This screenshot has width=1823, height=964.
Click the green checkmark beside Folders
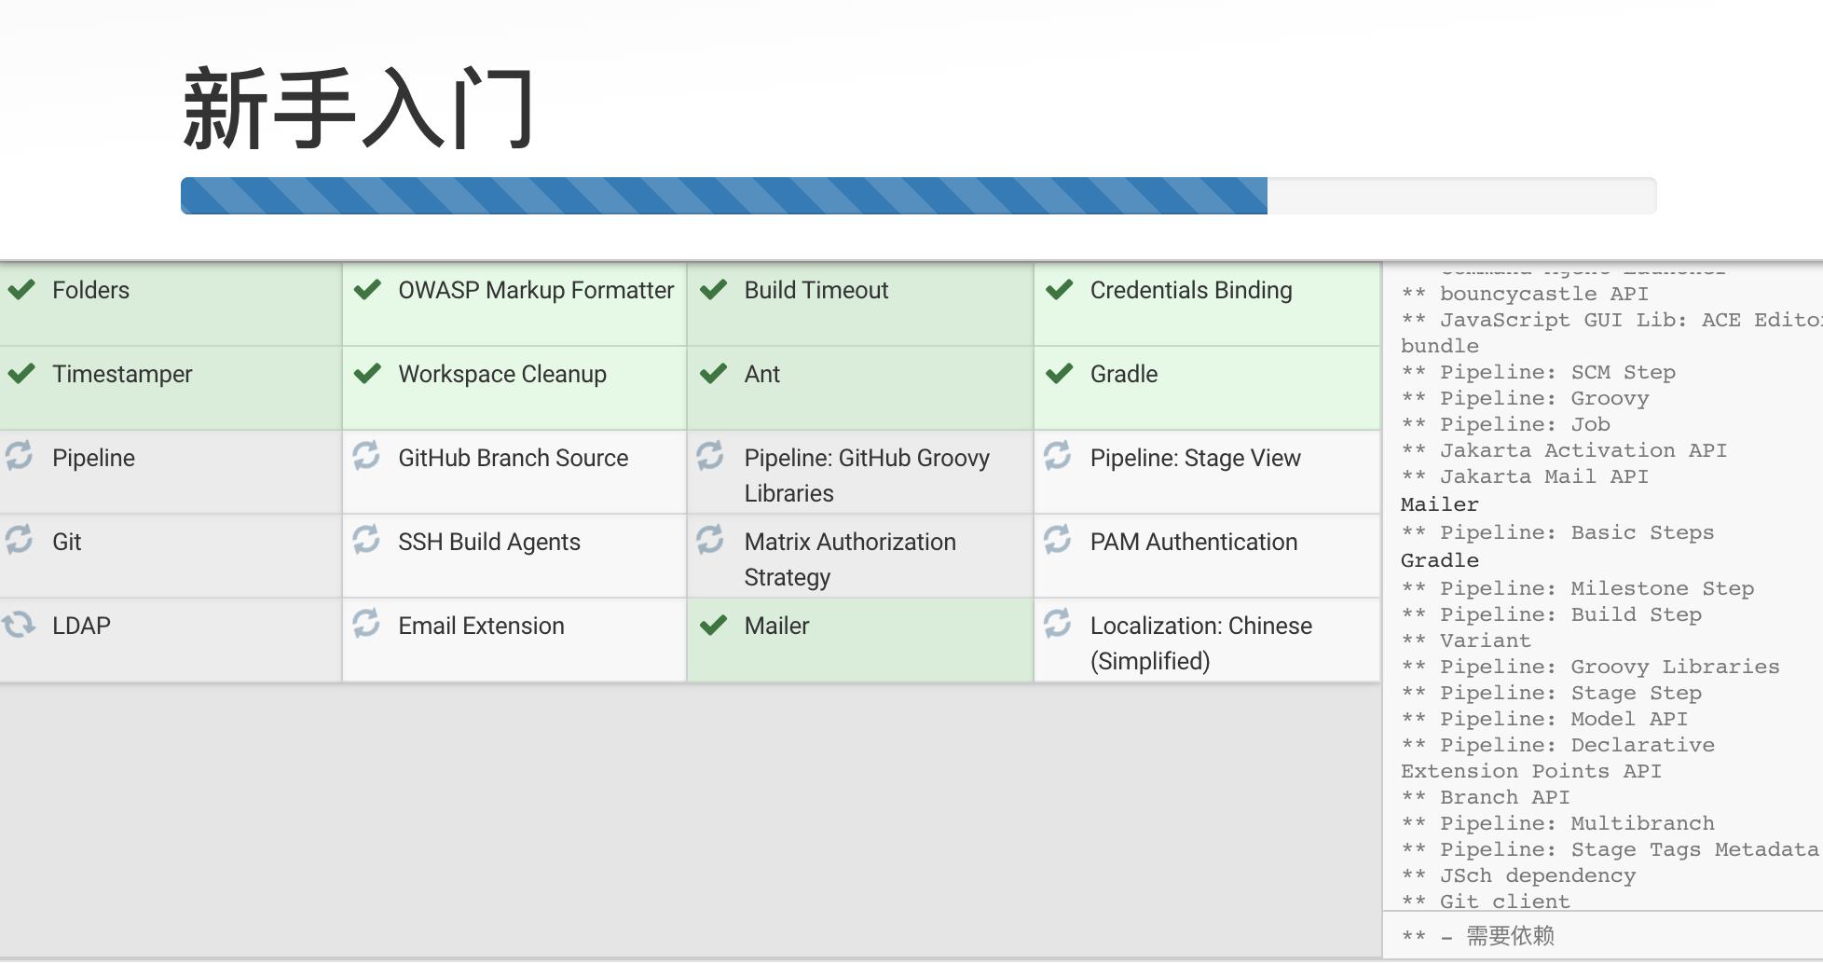[x=21, y=289]
